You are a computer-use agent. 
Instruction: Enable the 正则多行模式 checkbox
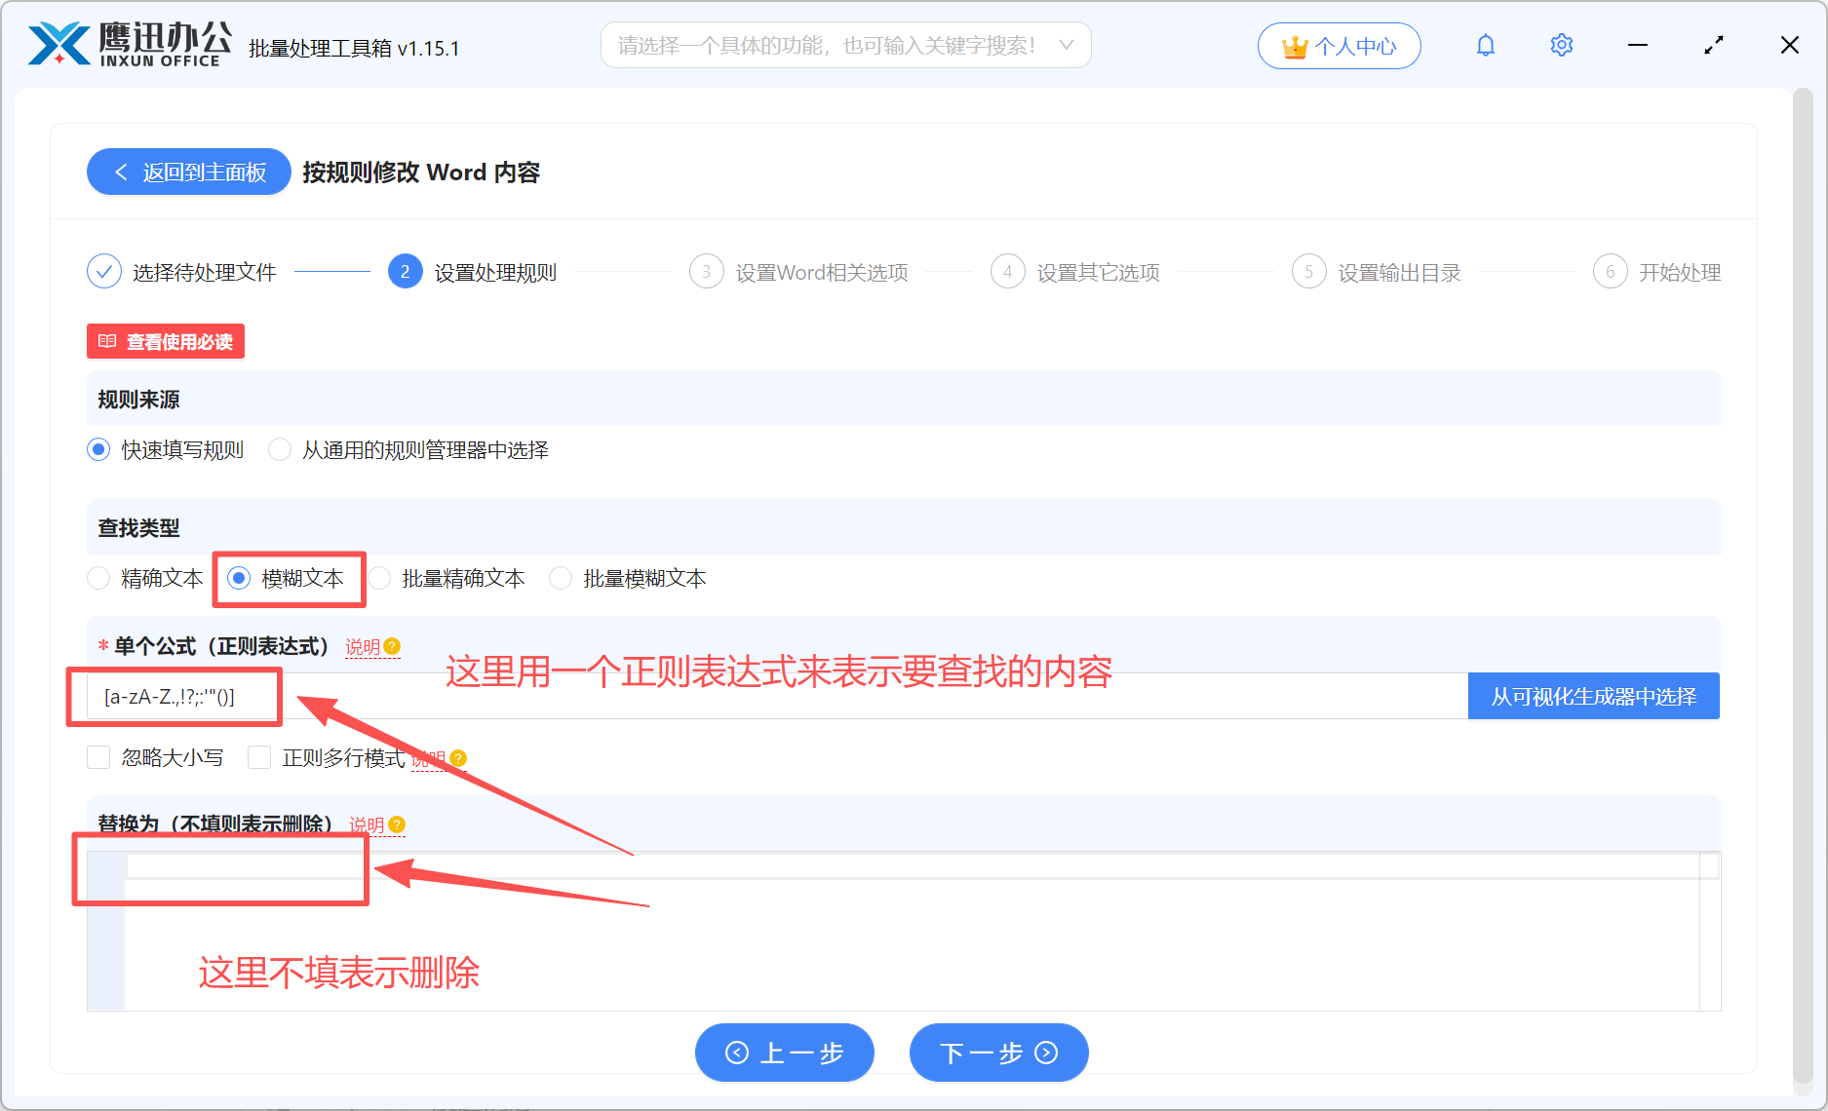259,758
